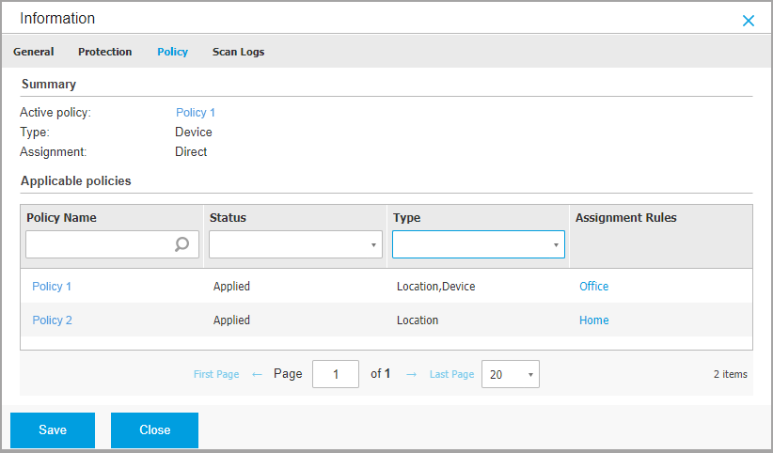The width and height of the screenshot is (773, 453).
Task: Go to next page using right arrow
Action: pyautogui.click(x=411, y=374)
